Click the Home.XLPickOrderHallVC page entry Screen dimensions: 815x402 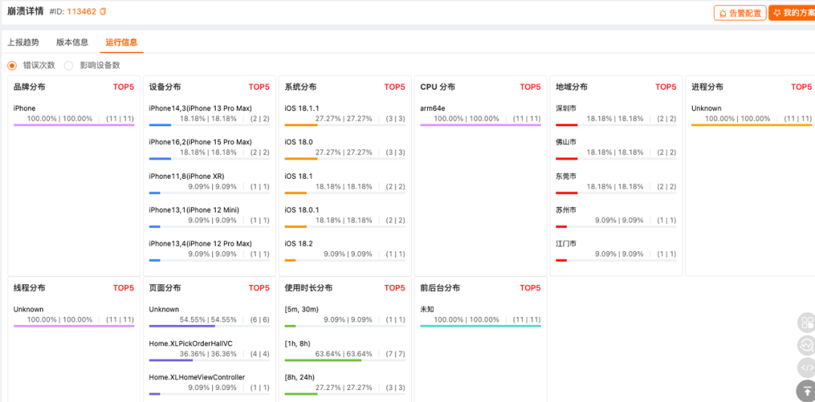[x=210, y=350]
